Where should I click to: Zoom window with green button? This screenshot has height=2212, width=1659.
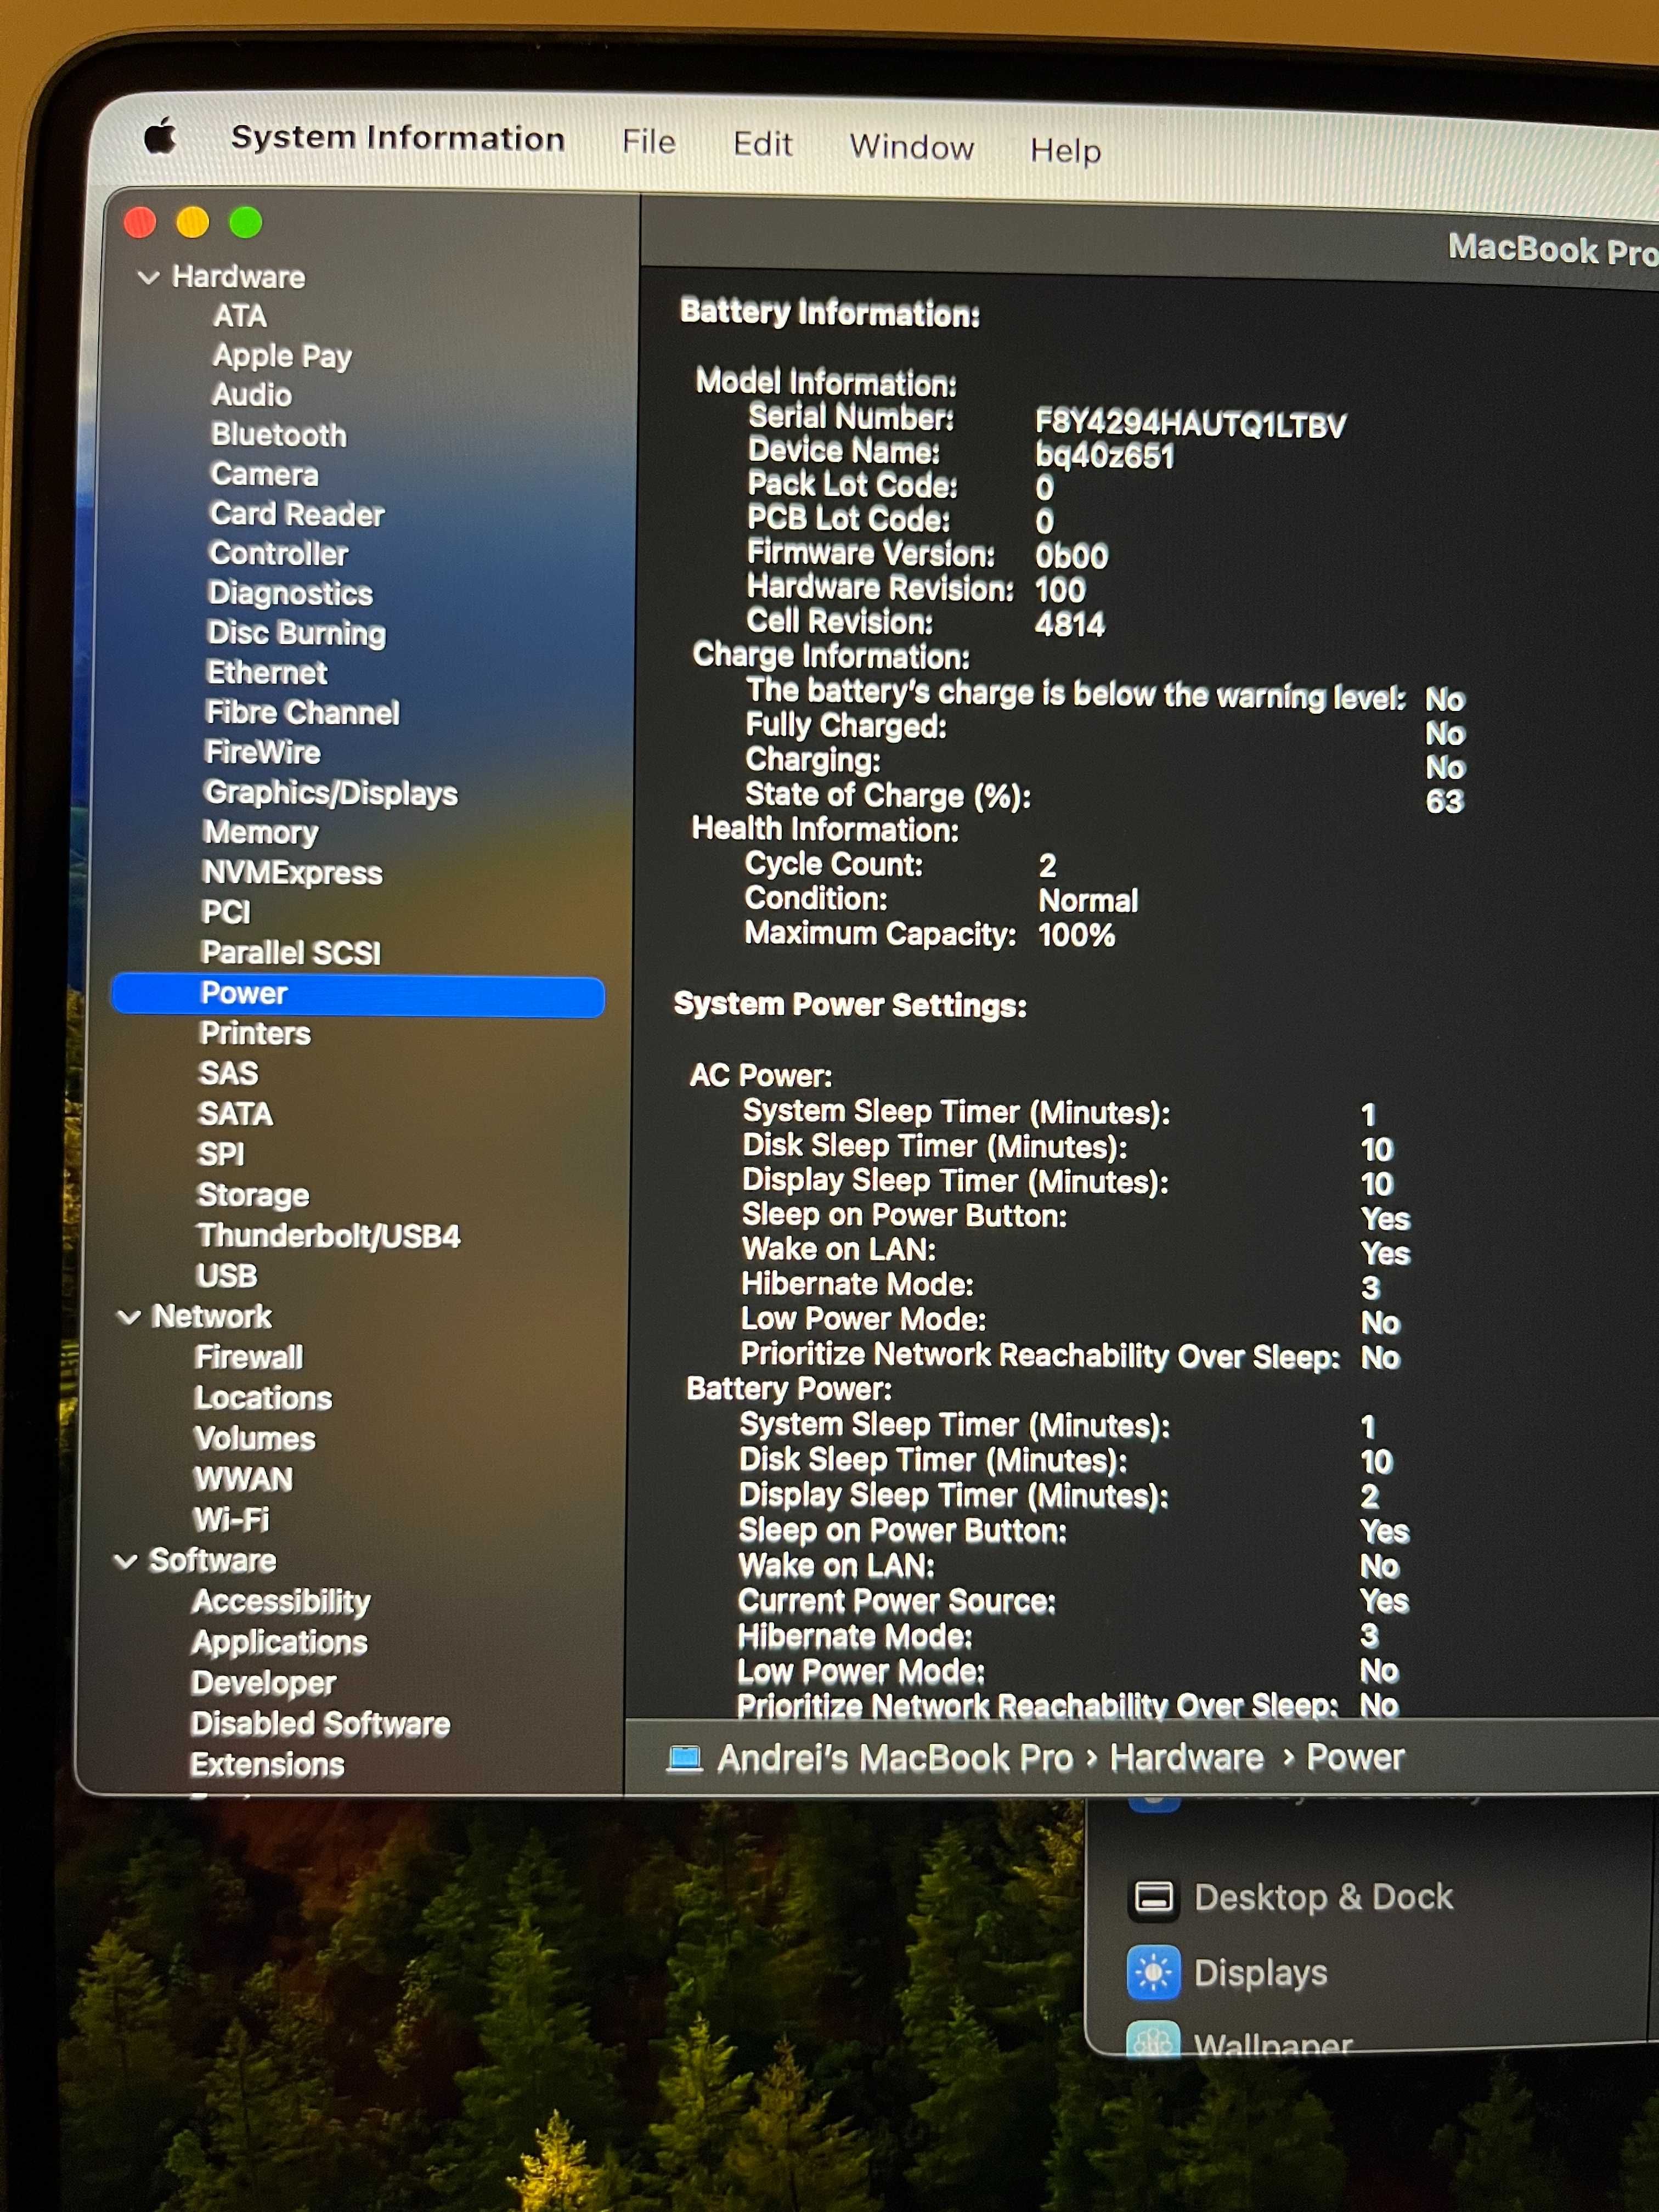tap(245, 222)
